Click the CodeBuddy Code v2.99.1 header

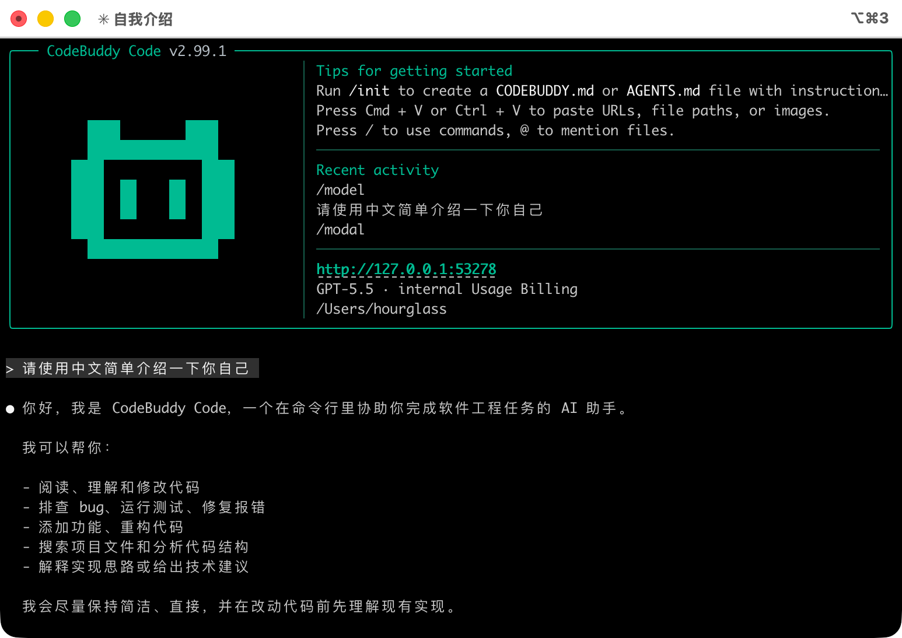(x=137, y=51)
